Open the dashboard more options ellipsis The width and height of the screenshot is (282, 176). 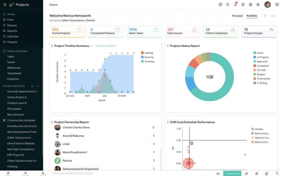click(x=273, y=16)
